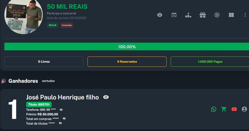Toggle eye next to José Paulo Henrique filho
The image size is (249, 131).
(106, 97)
